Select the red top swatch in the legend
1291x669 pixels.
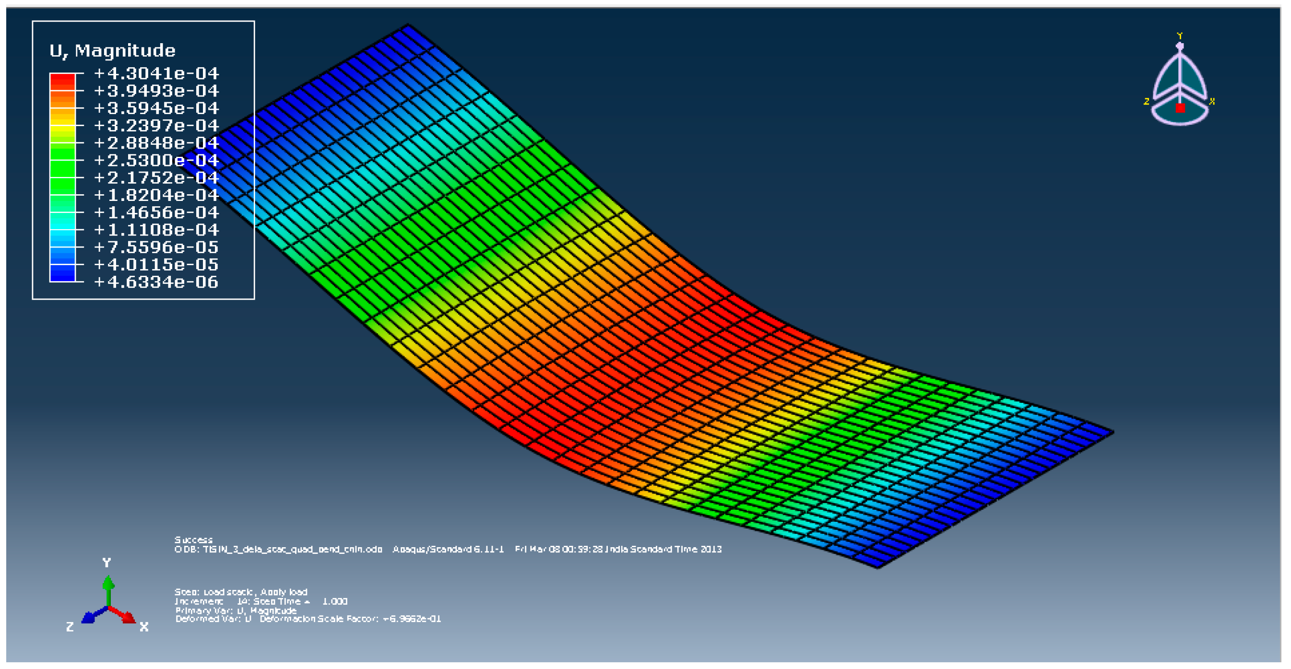tap(62, 82)
